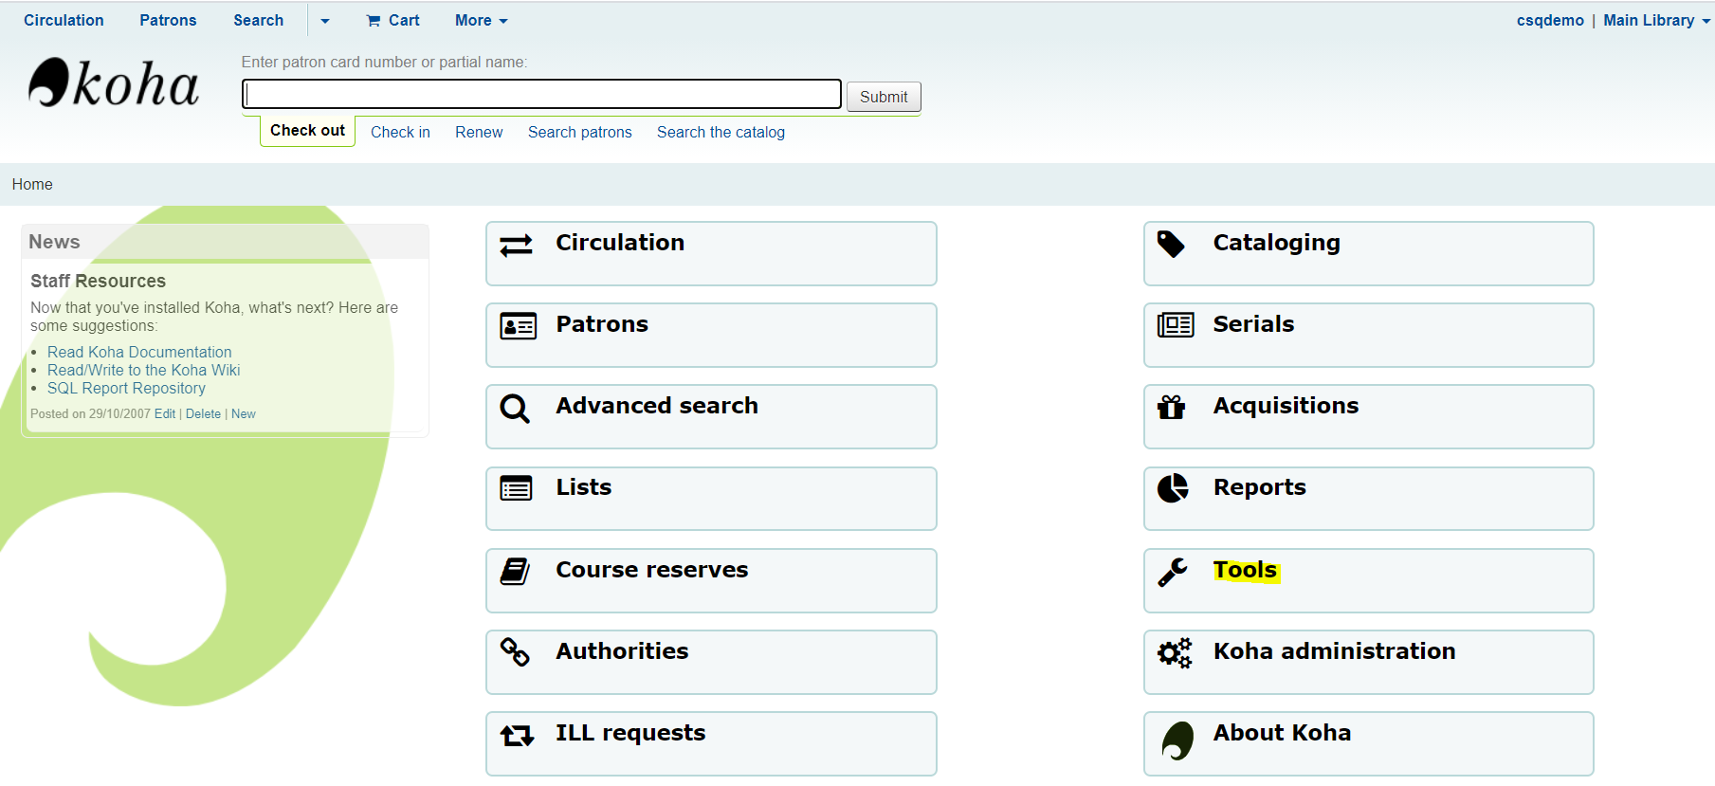Image resolution: width=1715 pixels, height=786 pixels.
Task: Open the Patrons module link
Action: (x=711, y=335)
